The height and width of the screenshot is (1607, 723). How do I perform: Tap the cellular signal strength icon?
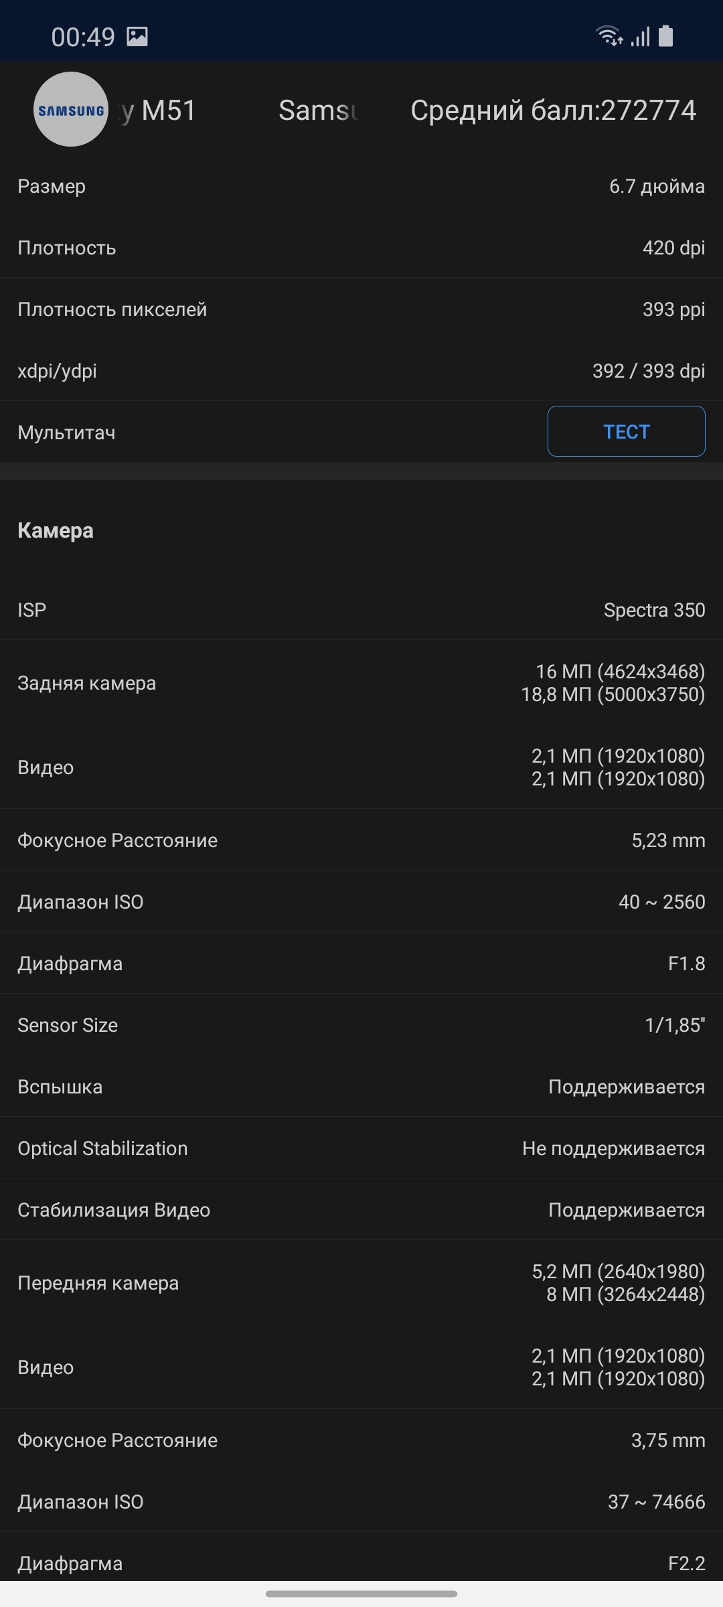point(641,37)
